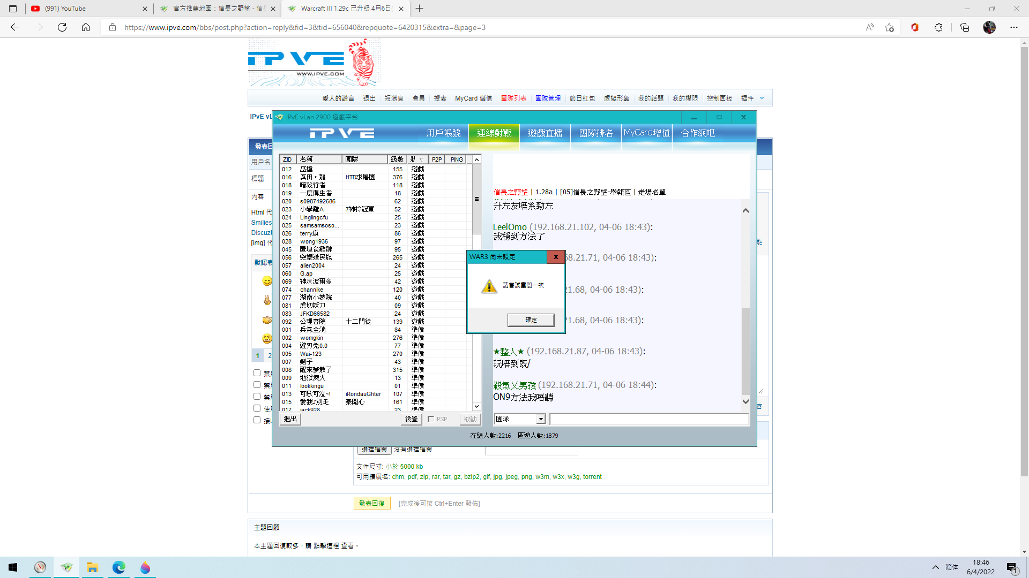Tick the first checkbox under smilies

tap(257, 373)
